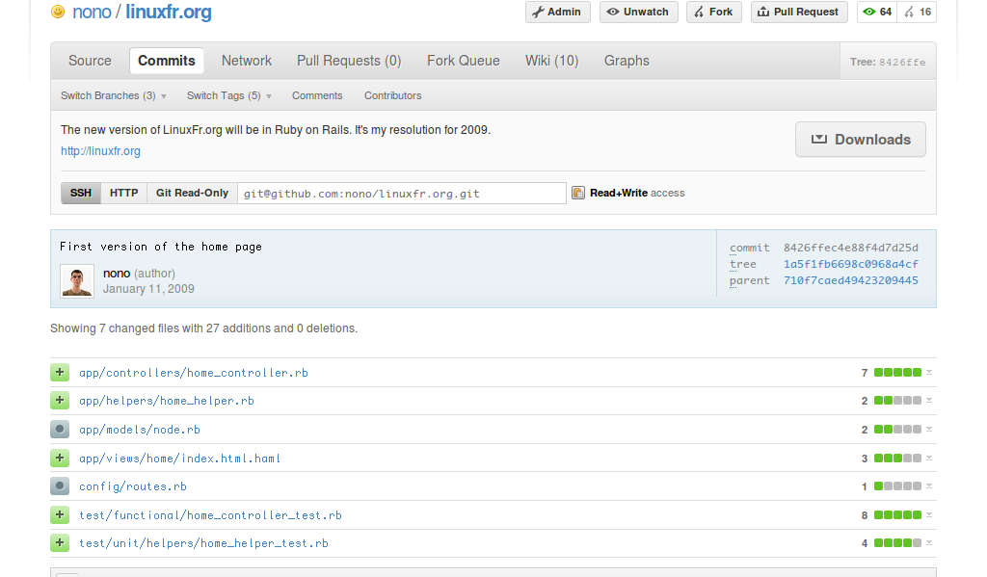Click the added-file icon for home_controller.rb
This screenshot has height=577, width=987.
[60, 373]
